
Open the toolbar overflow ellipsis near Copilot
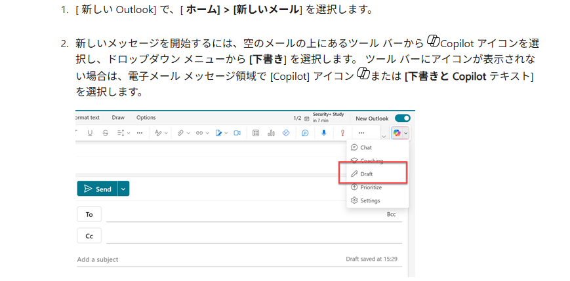[x=361, y=133]
